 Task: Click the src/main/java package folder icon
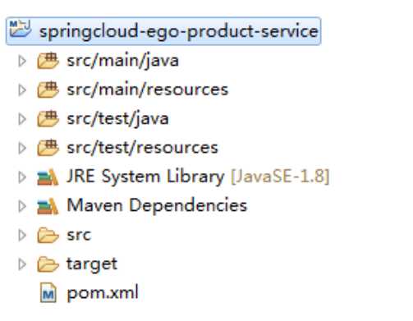coord(48,61)
